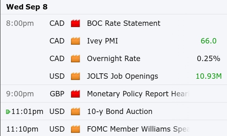The image size is (227, 136).
Task: Click orange impact icon beside FOMC Member Williams
Action: pos(75,129)
